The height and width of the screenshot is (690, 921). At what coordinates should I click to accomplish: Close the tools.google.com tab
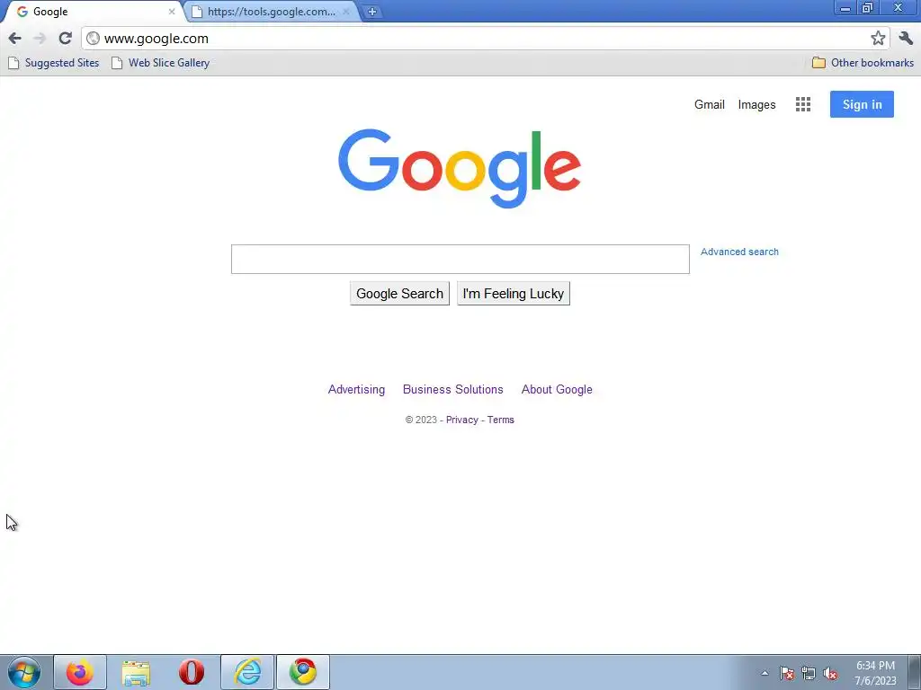coord(346,11)
